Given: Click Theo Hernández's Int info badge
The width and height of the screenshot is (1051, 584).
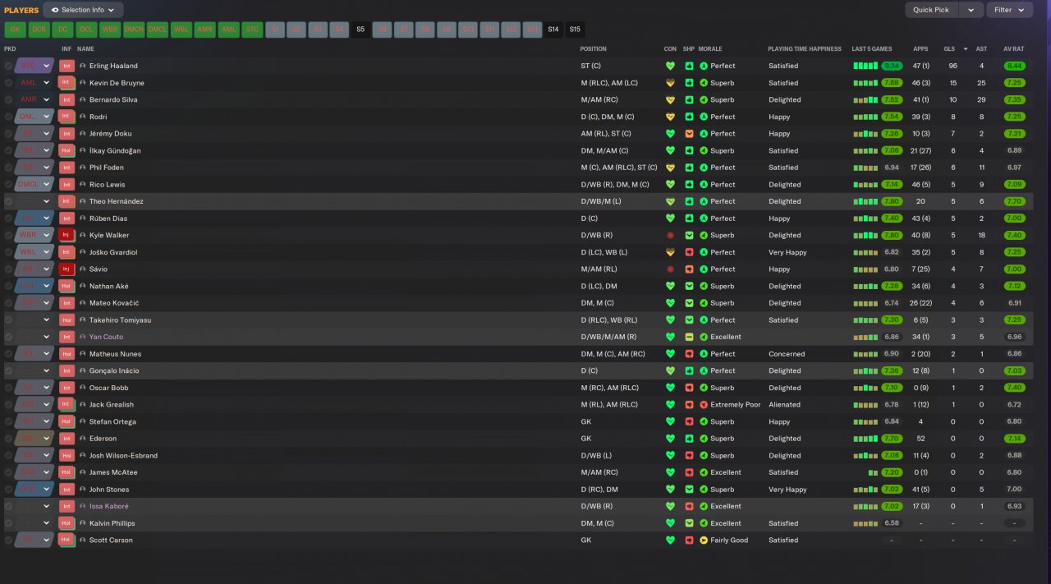Looking at the screenshot, I should tap(67, 201).
